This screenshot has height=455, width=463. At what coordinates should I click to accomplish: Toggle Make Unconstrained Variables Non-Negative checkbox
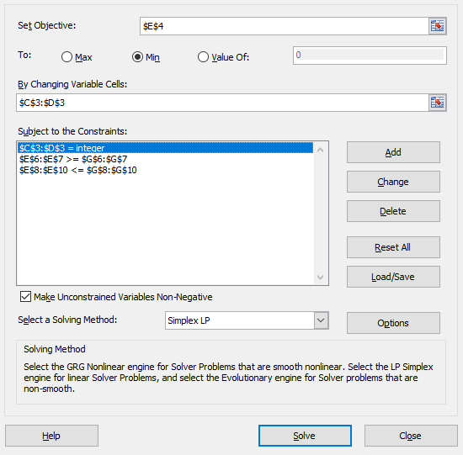point(25,297)
